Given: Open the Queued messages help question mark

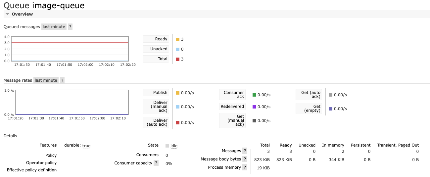Looking at the screenshot, I should coord(70,27).
